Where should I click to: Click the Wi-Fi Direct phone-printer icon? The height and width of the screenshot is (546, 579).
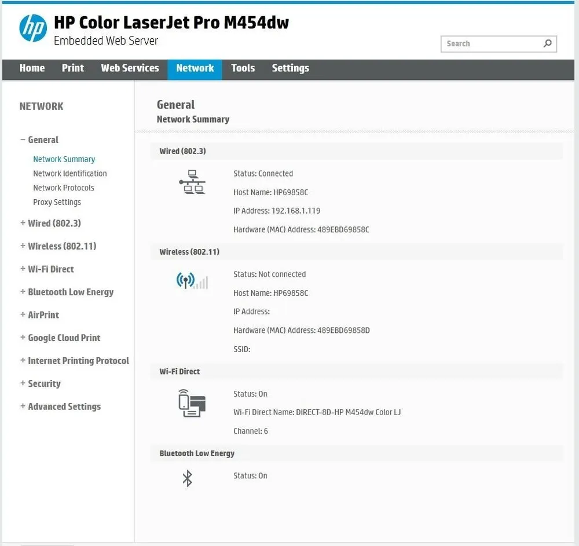(192, 403)
